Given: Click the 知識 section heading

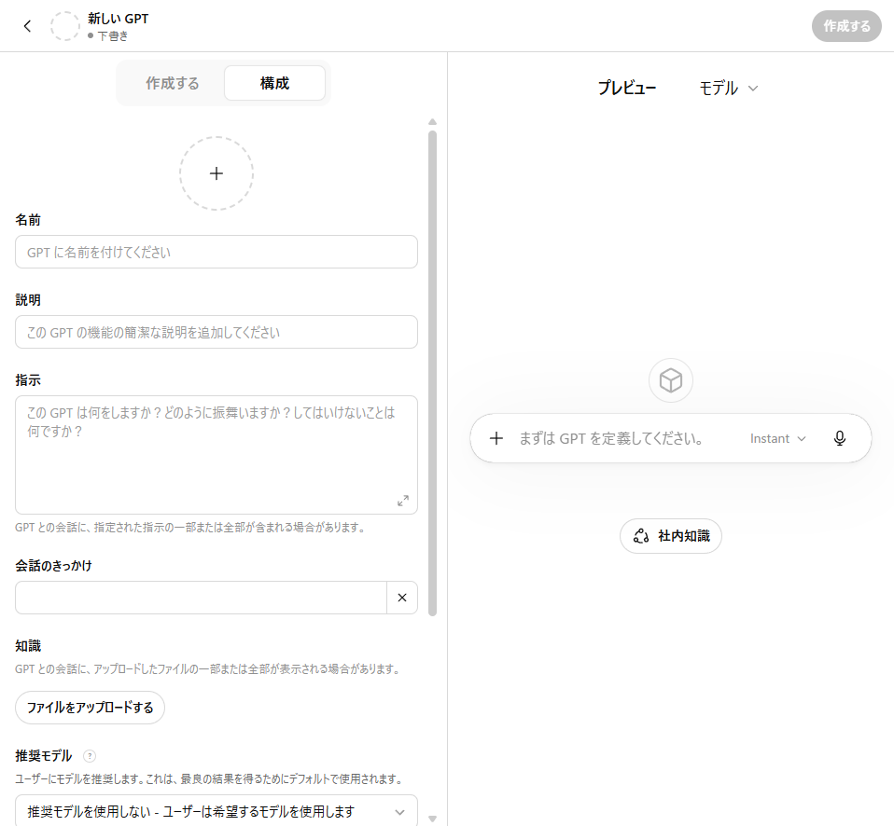Looking at the screenshot, I should coord(28,646).
